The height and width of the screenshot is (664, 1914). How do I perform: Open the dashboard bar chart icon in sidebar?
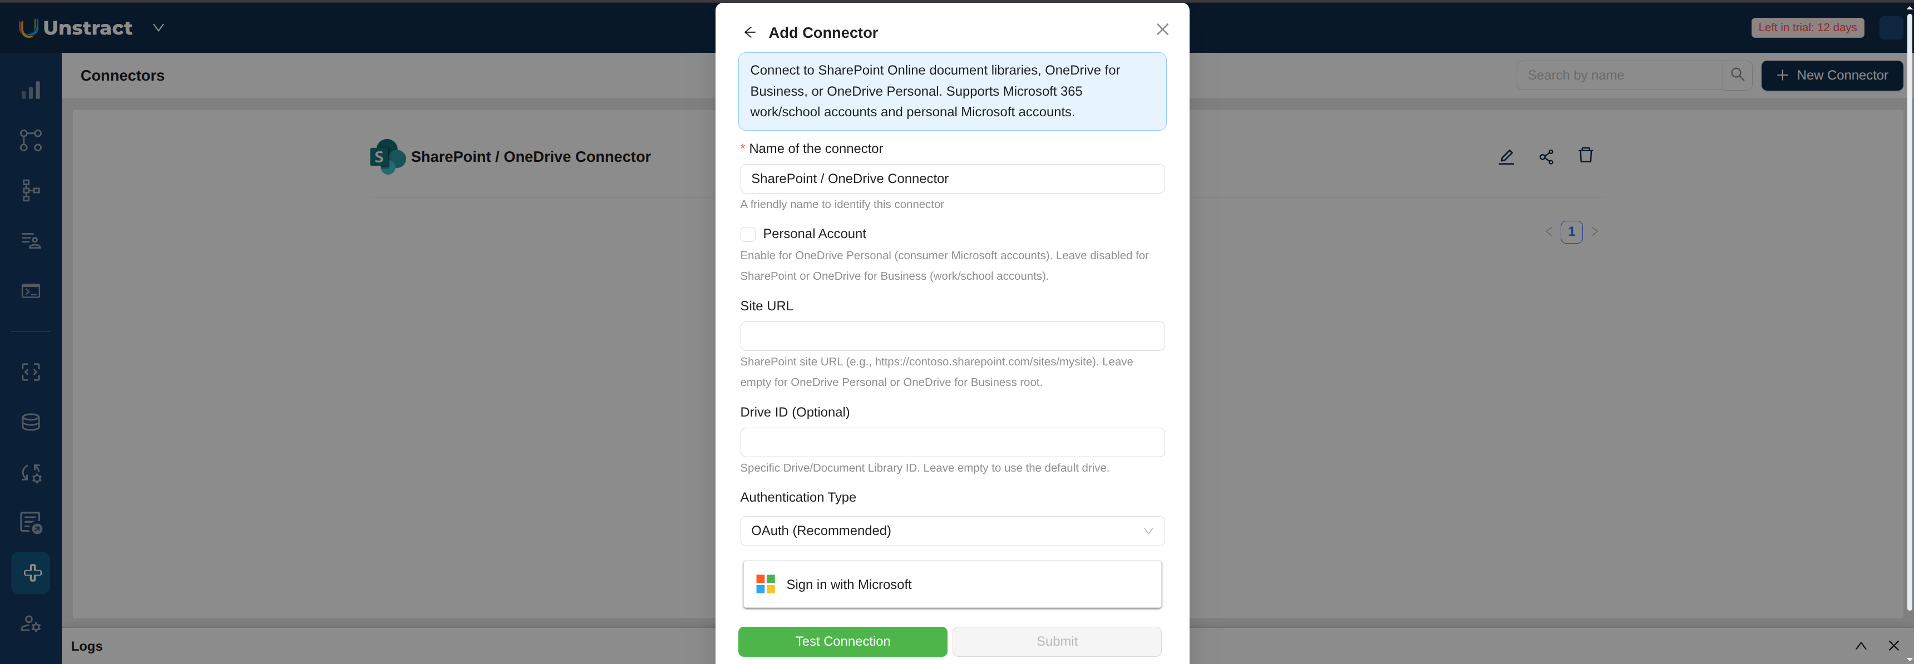point(31,90)
